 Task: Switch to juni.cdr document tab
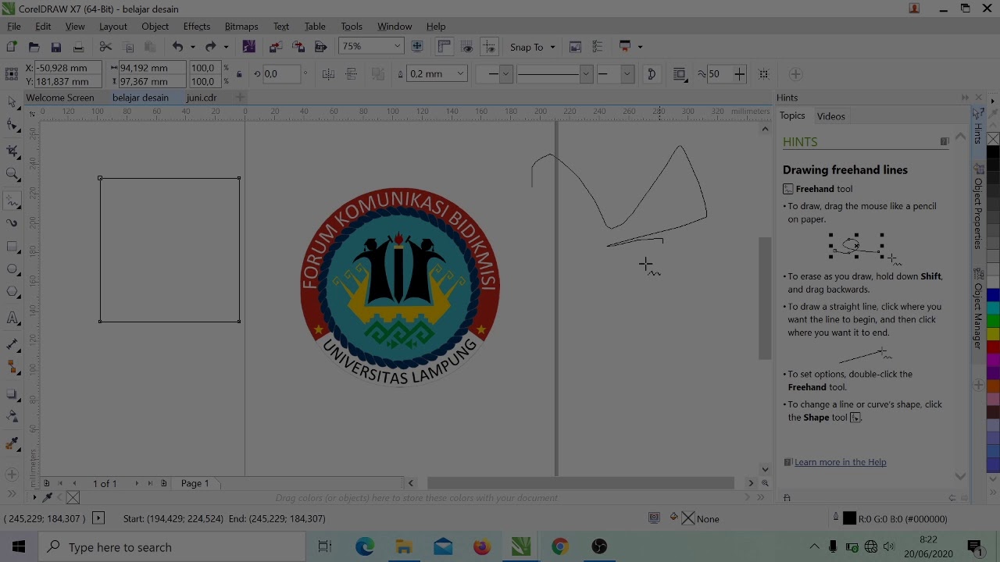[202, 98]
